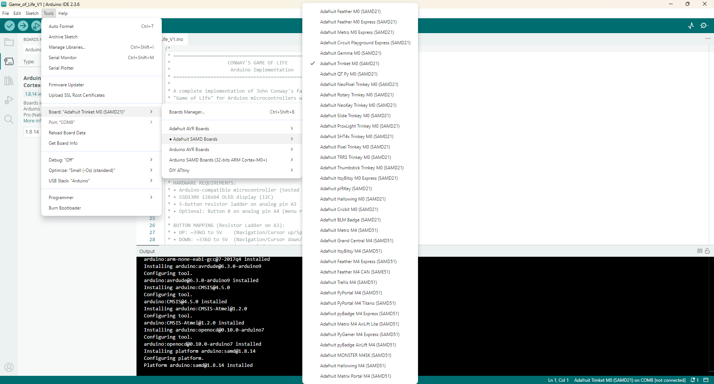Viewport: 714px width, 384px height.
Task: Expand Arduino SAMD Boards (32-bits ARM Cortex-M0+)
Action: 232,160
